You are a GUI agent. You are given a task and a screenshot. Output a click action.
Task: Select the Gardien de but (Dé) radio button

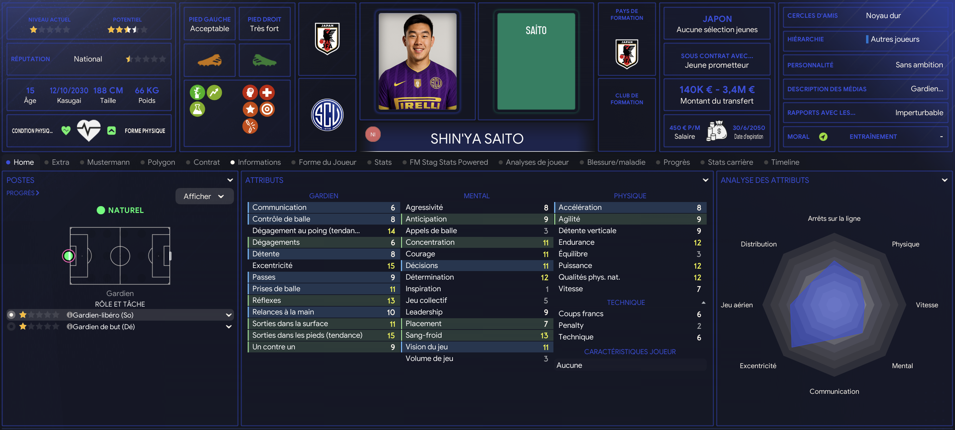click(12, 327)
